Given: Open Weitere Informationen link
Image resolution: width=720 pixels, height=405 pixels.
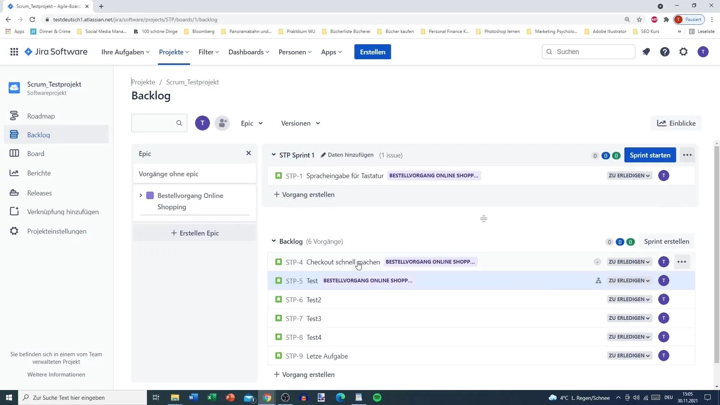Looking at the screenshot, I should point(56,374).
